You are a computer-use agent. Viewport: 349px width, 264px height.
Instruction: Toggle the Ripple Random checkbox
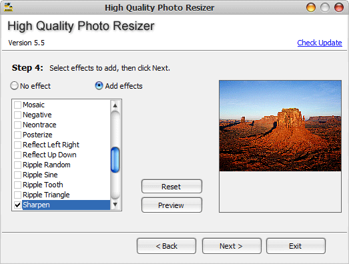pyautogui.click(x=17, y=165)
